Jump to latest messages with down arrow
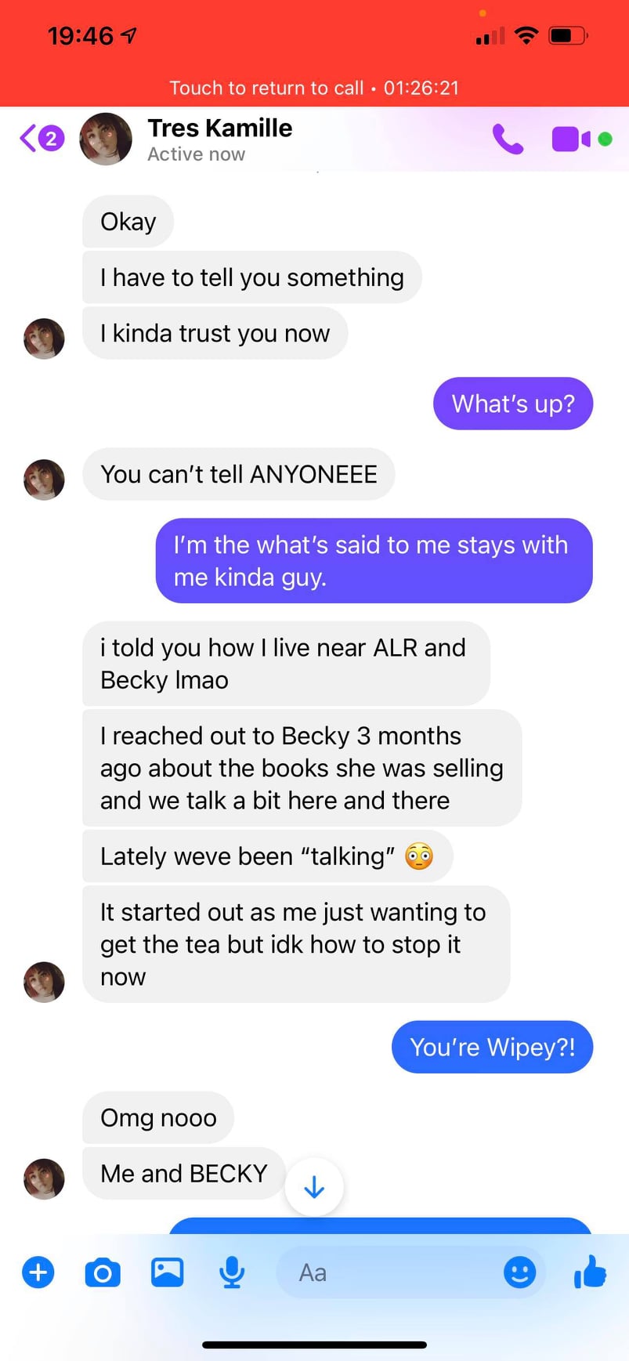629x1361 pixels. (x=314, y=1187)
